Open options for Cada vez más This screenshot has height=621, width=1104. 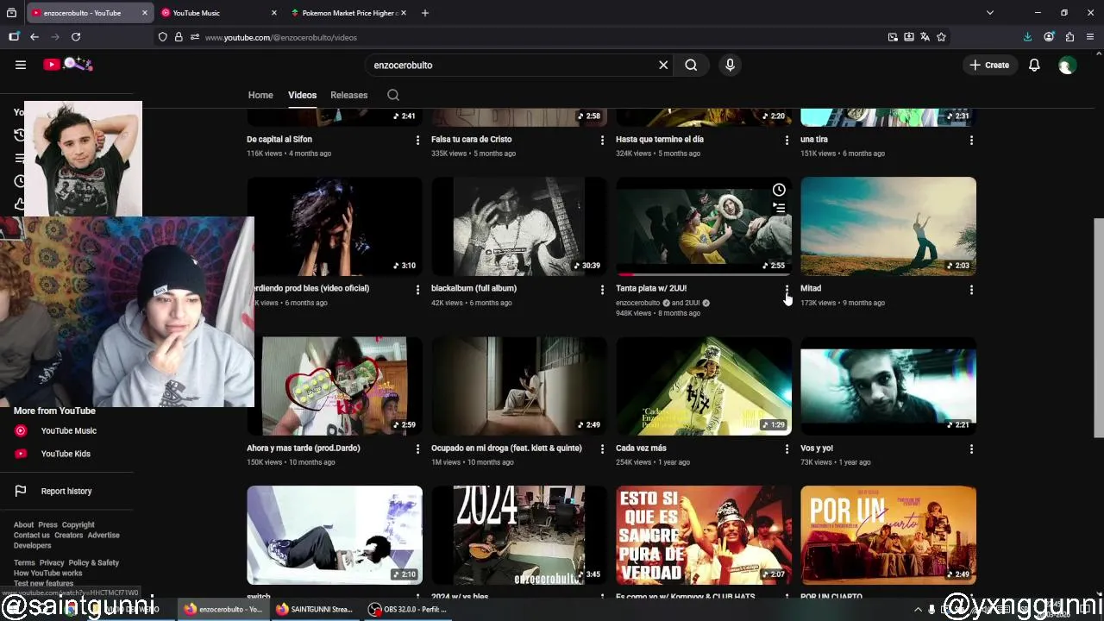click(x=787, y=449)
